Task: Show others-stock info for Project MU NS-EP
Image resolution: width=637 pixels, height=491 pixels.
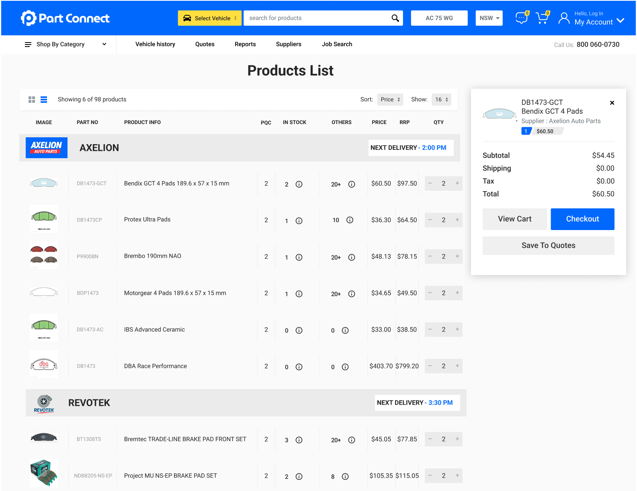Action: point(345,477)
